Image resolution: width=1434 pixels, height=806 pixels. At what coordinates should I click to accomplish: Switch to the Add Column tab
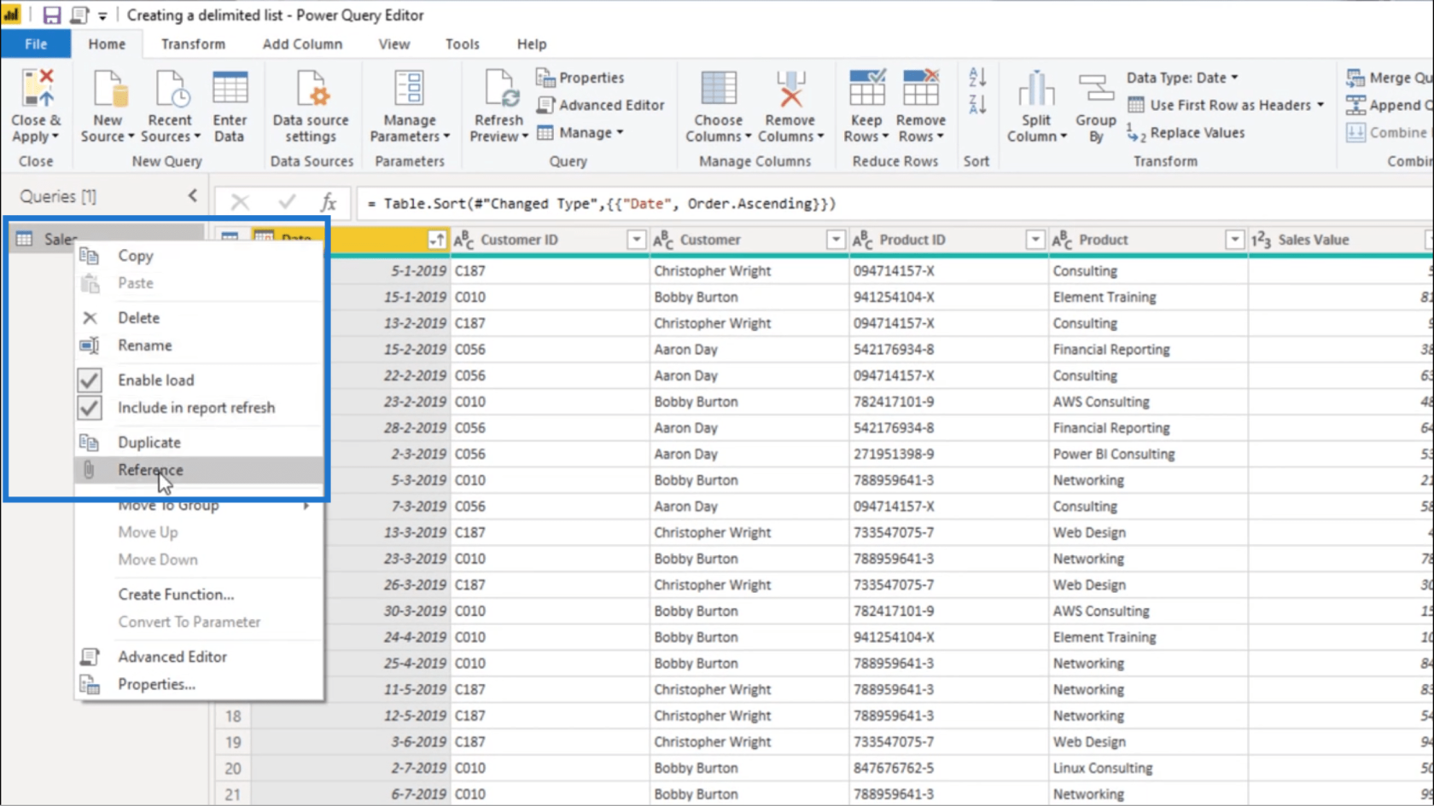[302, 43]
